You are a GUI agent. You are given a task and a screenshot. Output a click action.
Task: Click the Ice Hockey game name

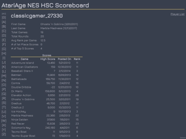coord(19,112)
